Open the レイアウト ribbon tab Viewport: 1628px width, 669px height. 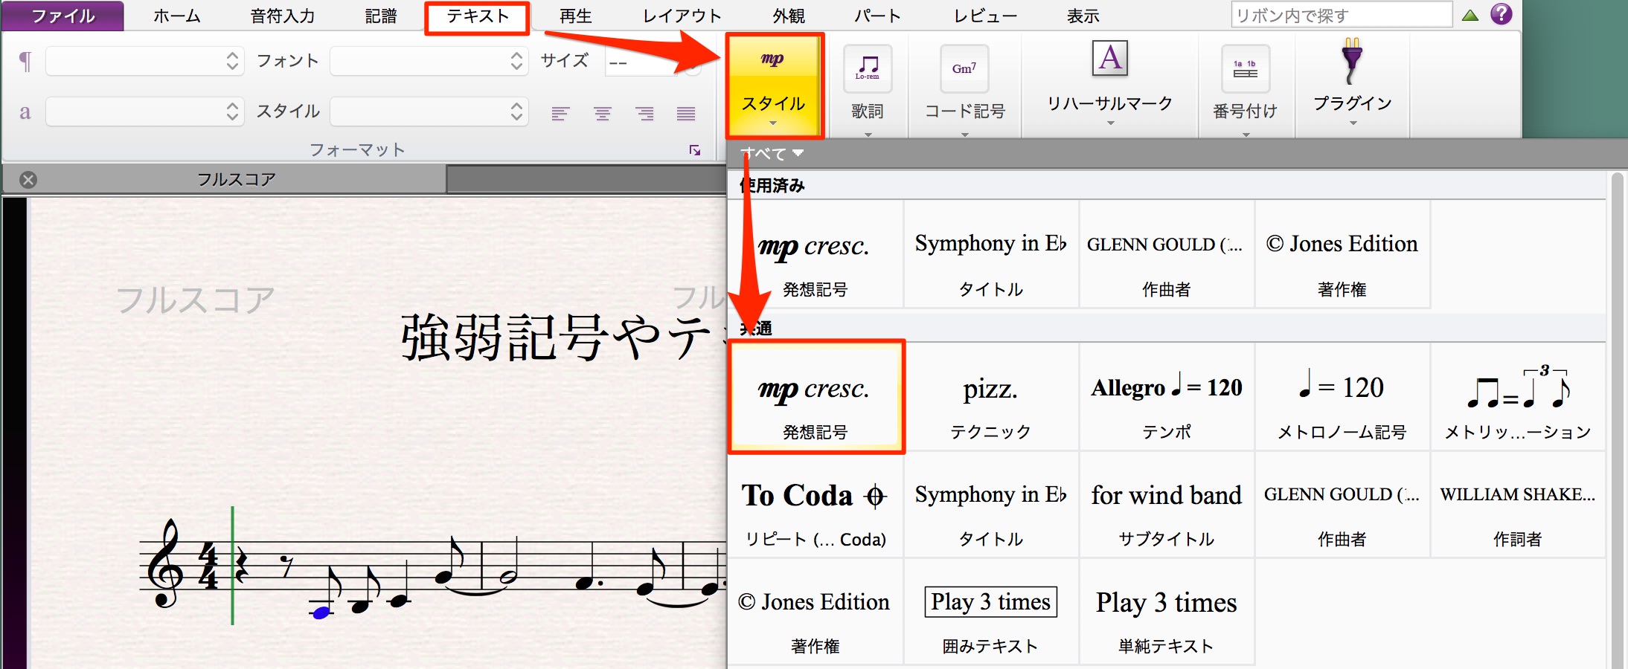[x=682, y=16]
